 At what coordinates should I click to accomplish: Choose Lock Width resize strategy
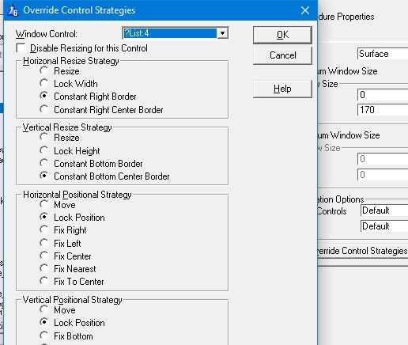[x=44, y=84]
